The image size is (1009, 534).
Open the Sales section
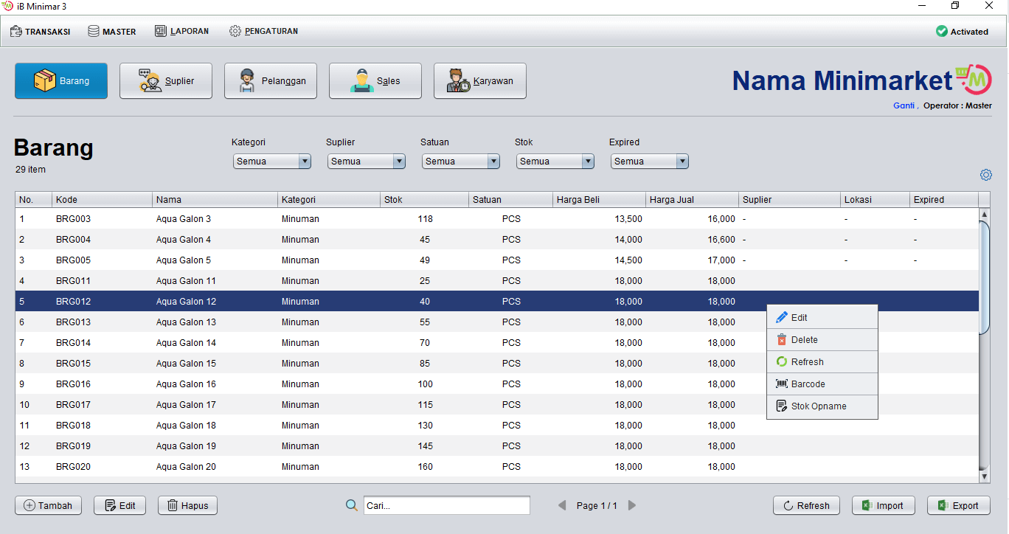point(375,81)
